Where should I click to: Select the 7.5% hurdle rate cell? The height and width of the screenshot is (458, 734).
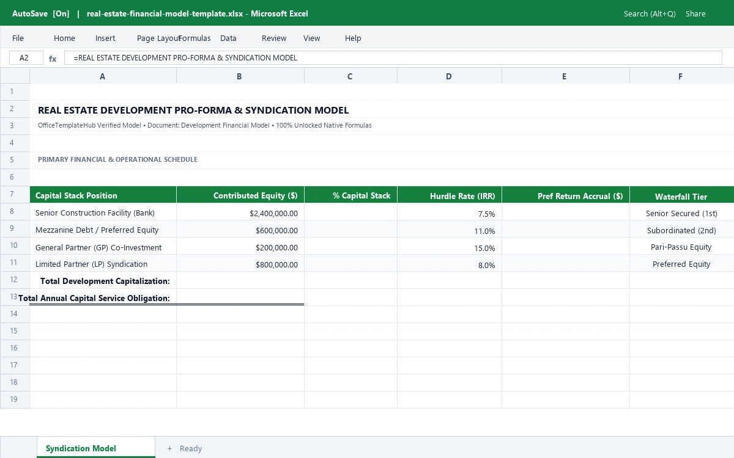click(x=449, y=212)
